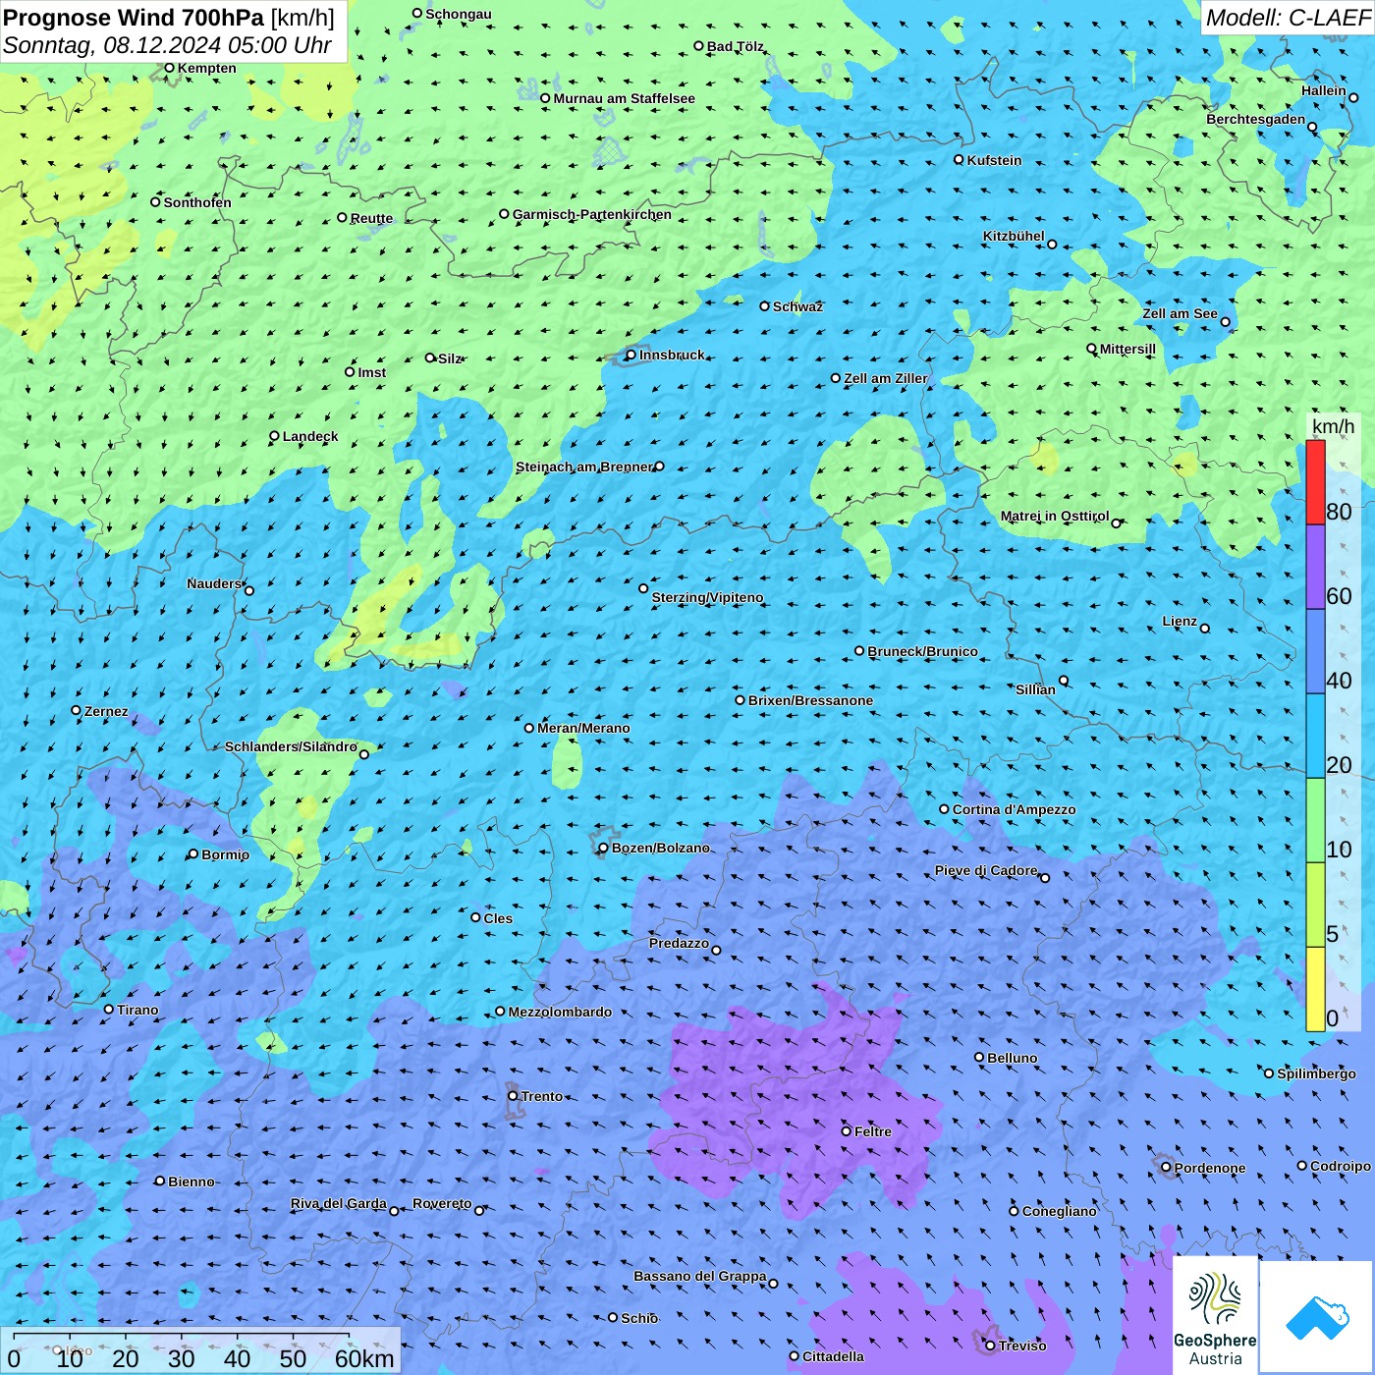Image resolution: width=1375 pixels, height=1375 pixels.
Task: Click the 'Sterzing/Vipiteno' label
Action: [707, 597]
